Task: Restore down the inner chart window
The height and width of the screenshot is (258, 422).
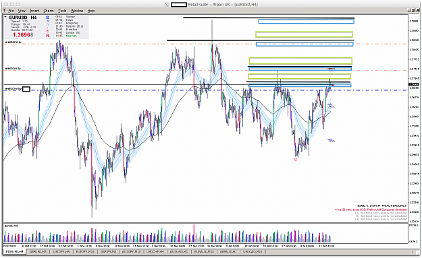Action: click(414, 11)
